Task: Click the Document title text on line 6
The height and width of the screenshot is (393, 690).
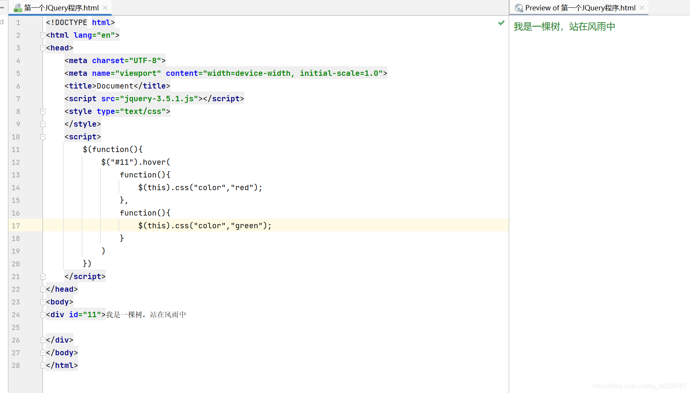Action: pyautogui.click(x=115, y=86)
